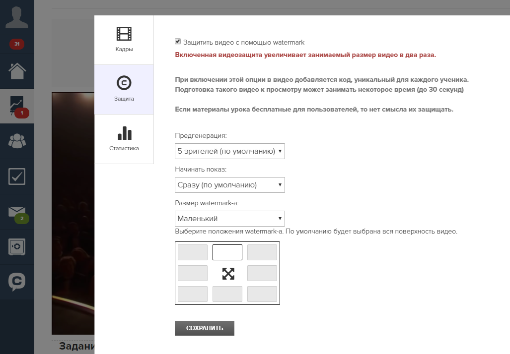This screenshot has height=354, width=510.
Task: Open the users group icon in sidebar
Action: pos(17,141)
